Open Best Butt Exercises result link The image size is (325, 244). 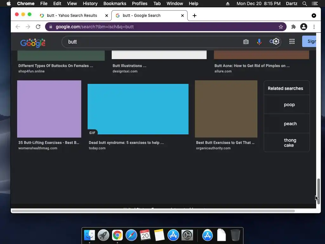tap(225, 143)
